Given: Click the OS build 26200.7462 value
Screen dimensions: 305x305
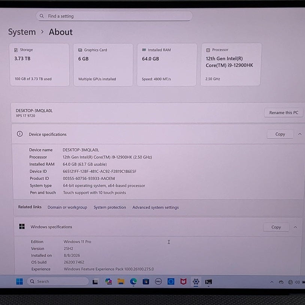Looking at the screenshot, I should (74, 262).
